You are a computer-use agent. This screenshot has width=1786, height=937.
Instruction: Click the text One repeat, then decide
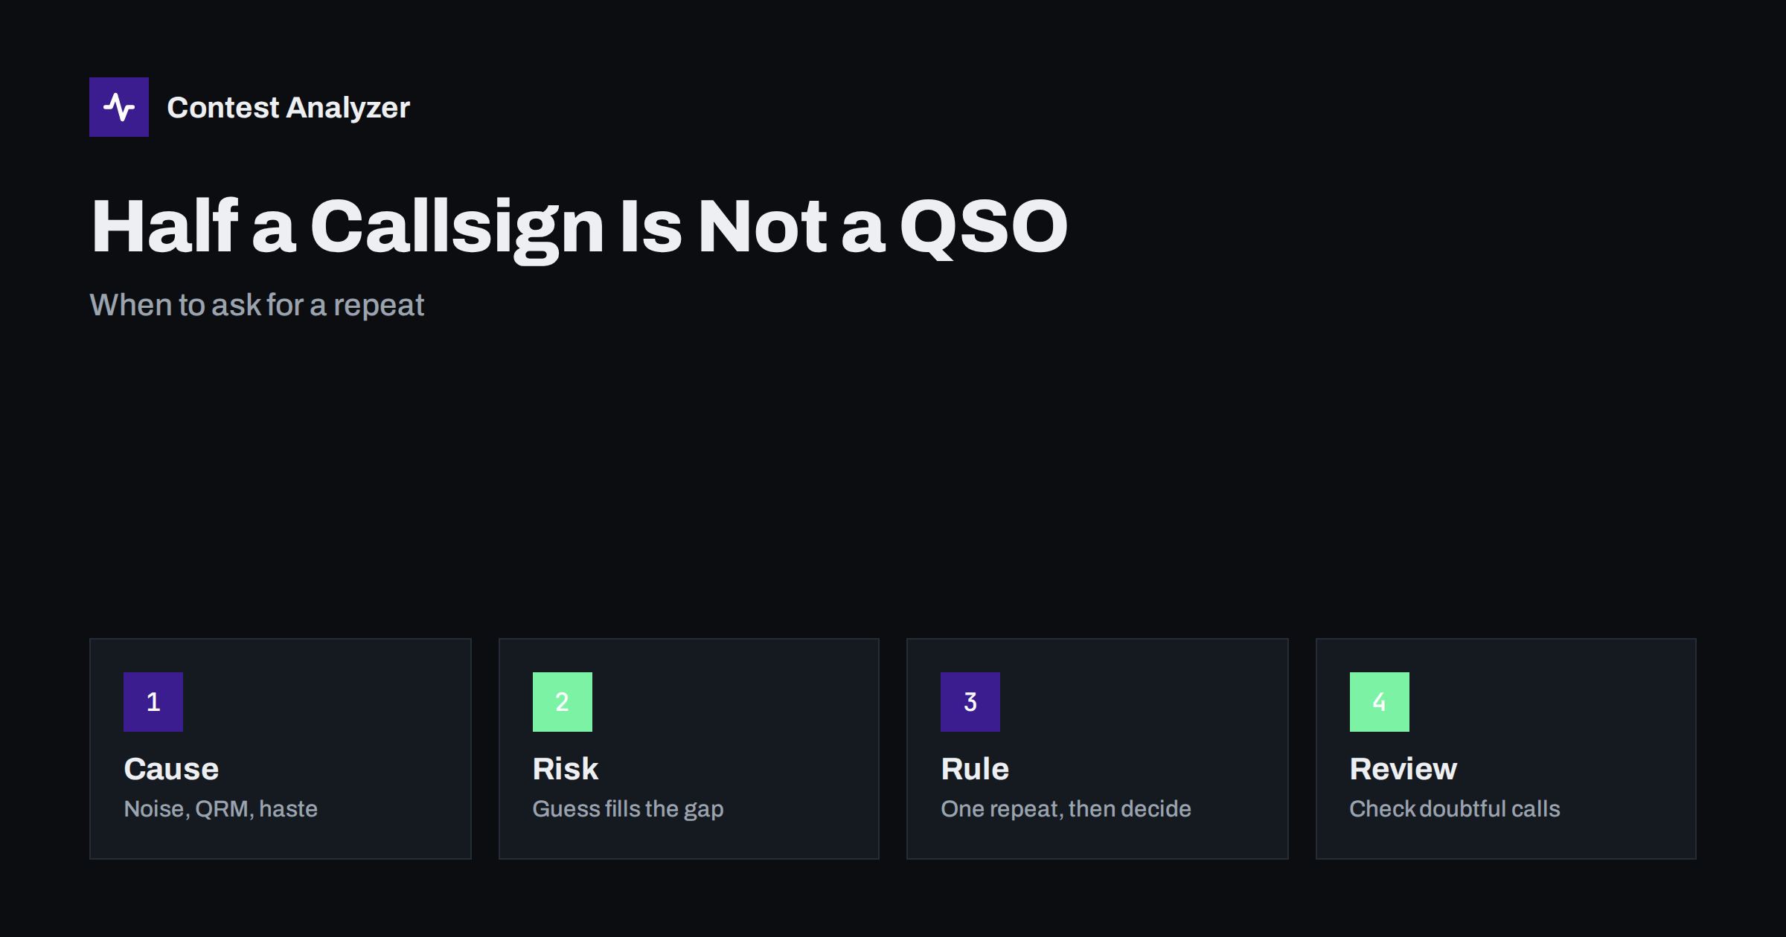[1066, 809]
